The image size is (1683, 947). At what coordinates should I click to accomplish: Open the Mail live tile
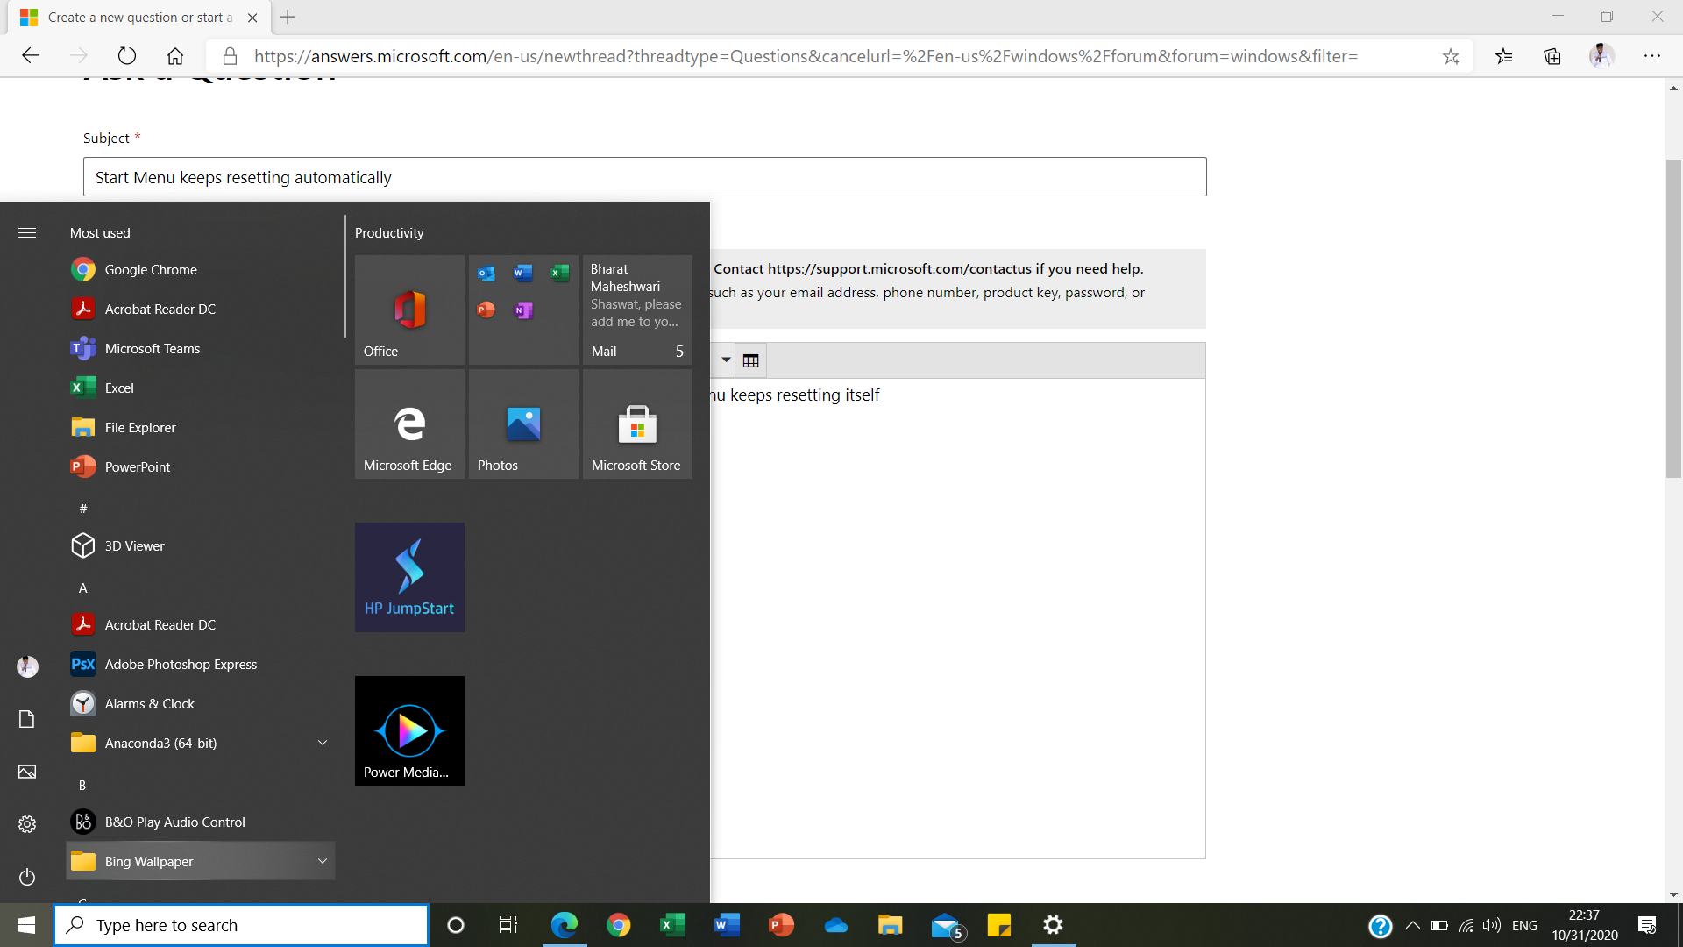(x=637, y=310)
